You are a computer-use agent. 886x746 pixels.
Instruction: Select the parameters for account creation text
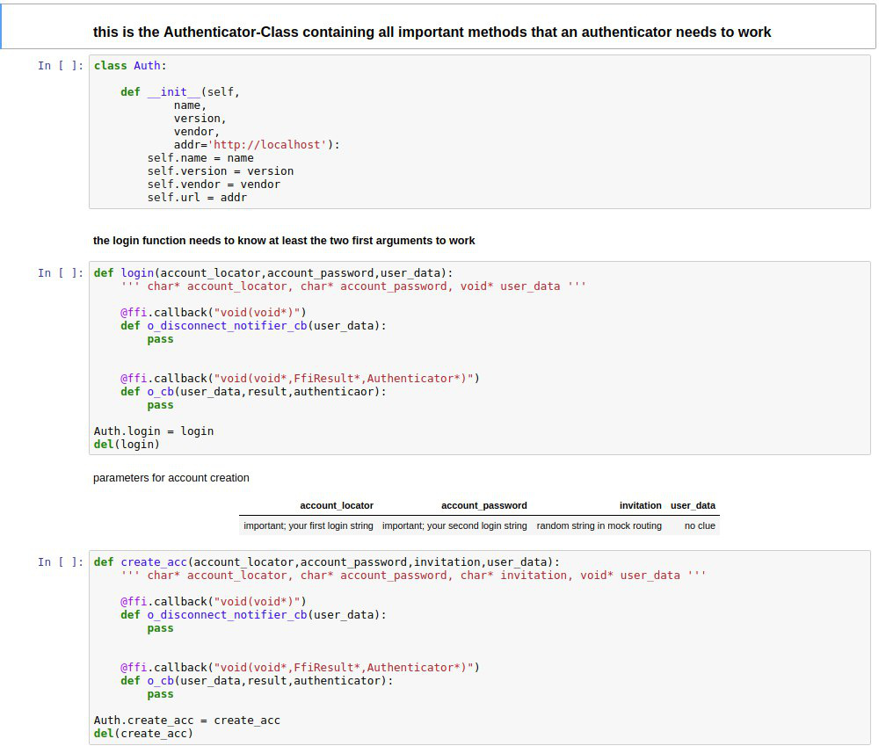pos(171,478)
